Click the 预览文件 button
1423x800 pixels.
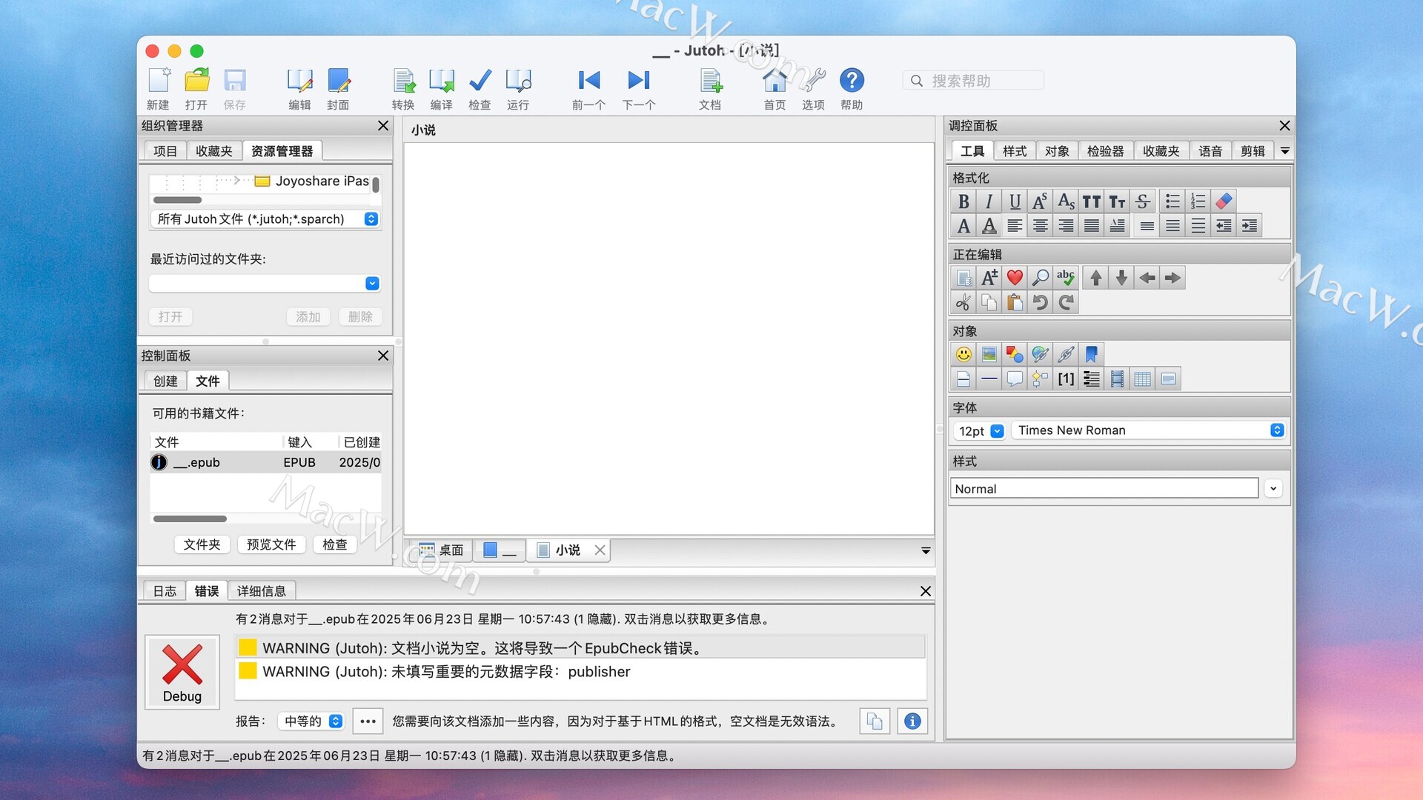click(x=271, y=544)
